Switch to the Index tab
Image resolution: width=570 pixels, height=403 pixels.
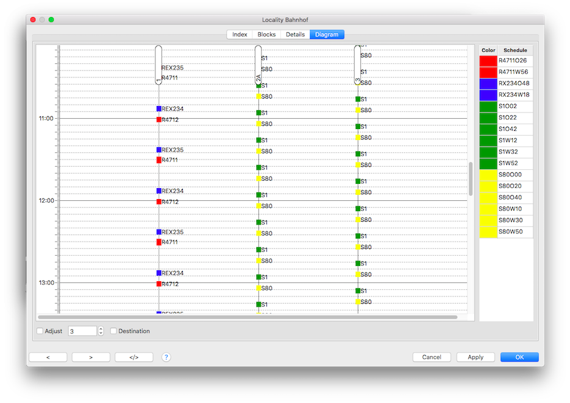click(x=240, y=35)
